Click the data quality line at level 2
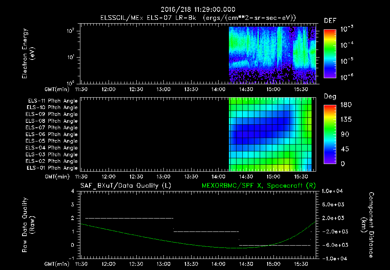390x270 pixels. 129,218
